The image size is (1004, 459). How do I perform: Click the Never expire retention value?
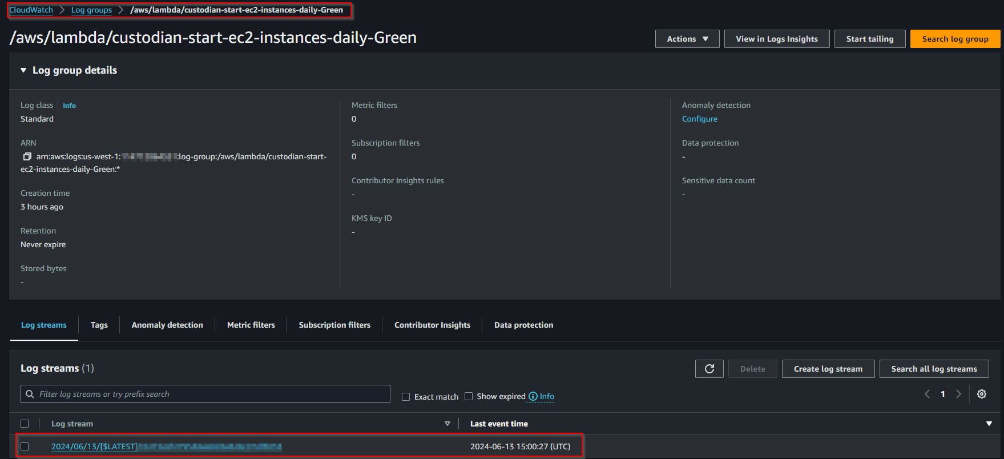(x=43, y=244)
